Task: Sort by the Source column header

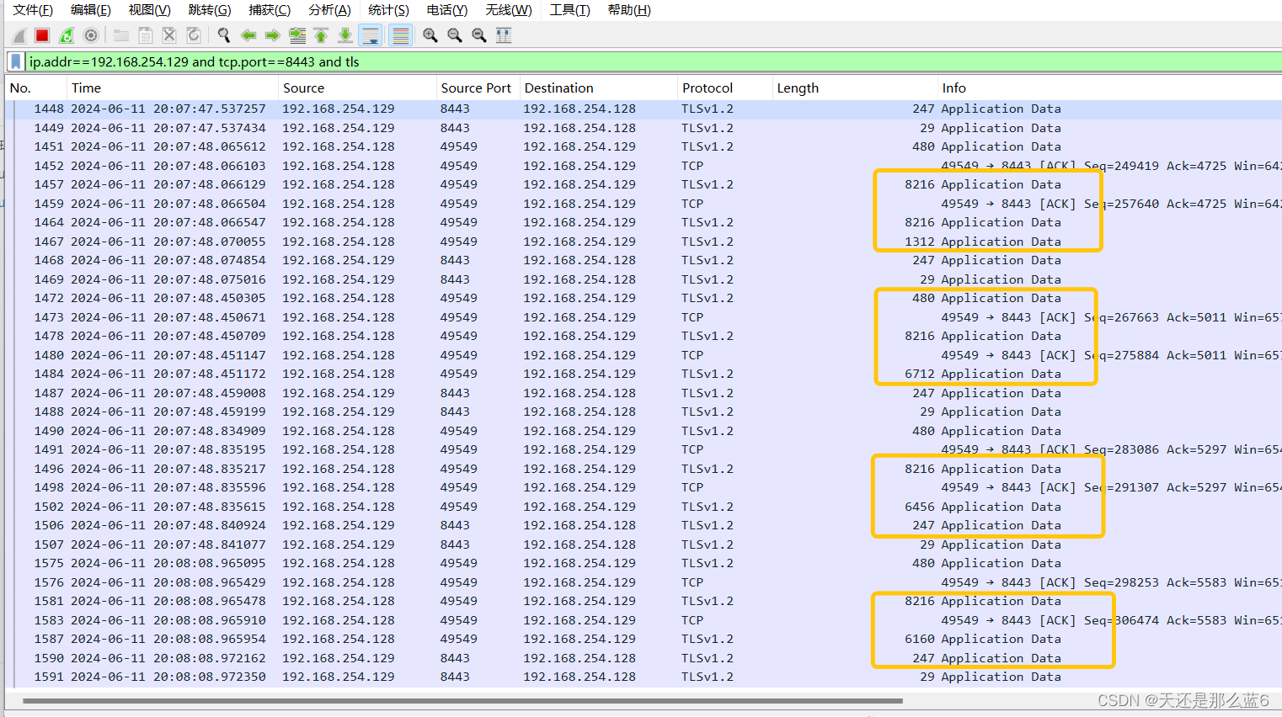Action: pyautogui.click(x=357, y=88)
